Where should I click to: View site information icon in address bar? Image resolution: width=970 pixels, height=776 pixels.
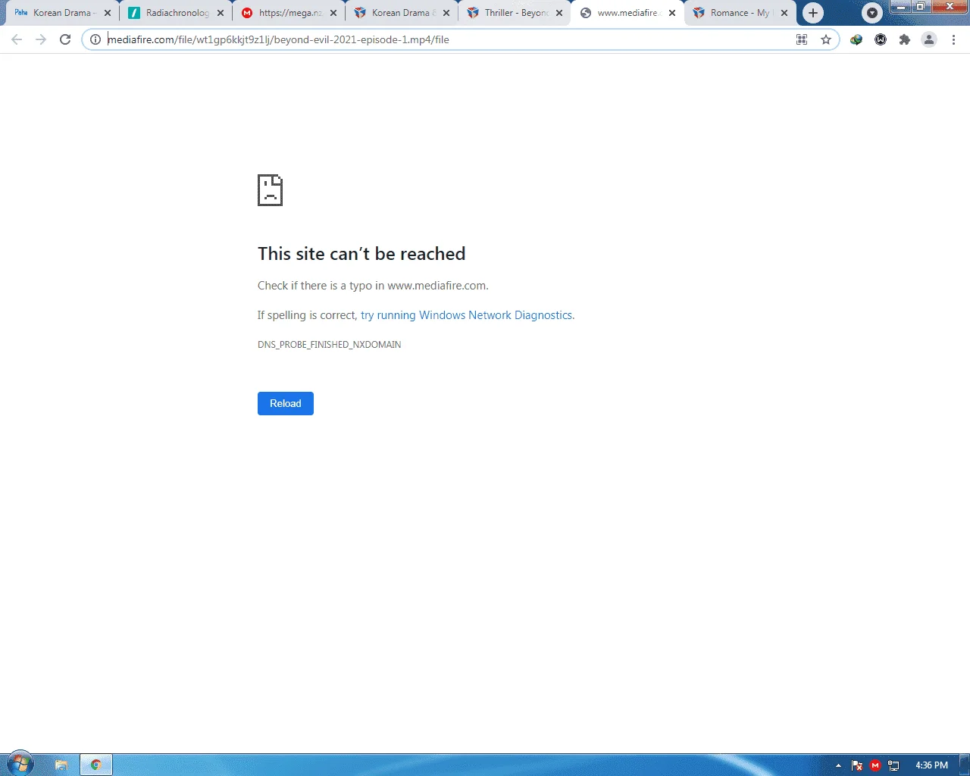(95, 39)
